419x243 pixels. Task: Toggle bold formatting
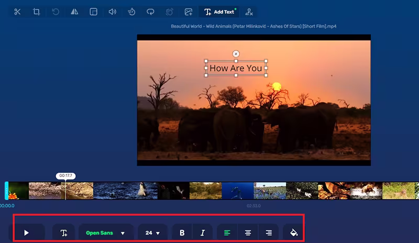pyautogui.click(x=182, y=233)
